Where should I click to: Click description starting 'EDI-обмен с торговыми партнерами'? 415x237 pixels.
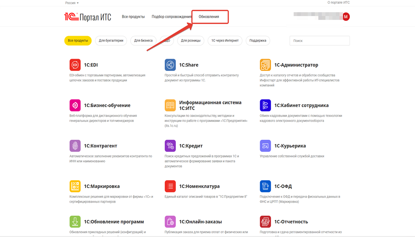click(107, 78)
